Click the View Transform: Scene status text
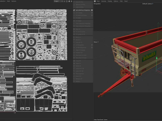Screen dimensions: 162x121 pyautogui.click(x=101, y=120)
